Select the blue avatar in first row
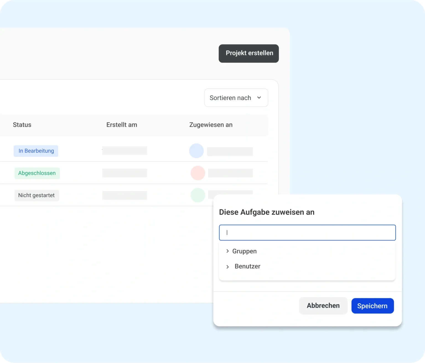Image resolution: width=425 pixels, height=363 pixels. (196, 151)
